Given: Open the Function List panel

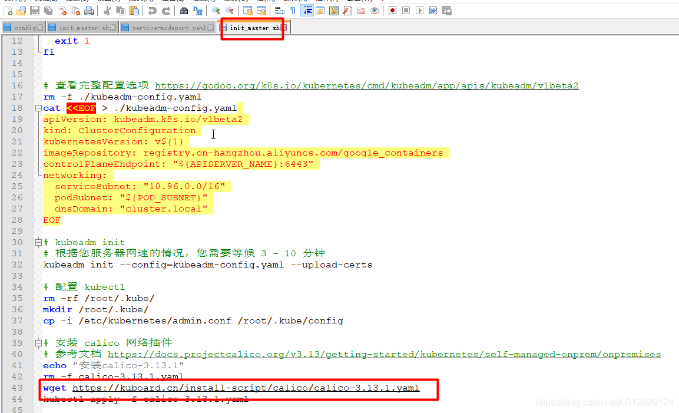Looking at the screenshot, I should point(347,11).
